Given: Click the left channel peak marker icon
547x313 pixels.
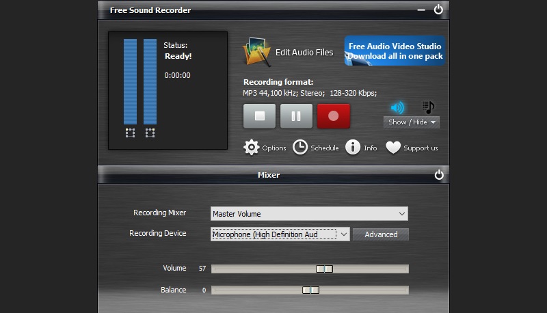Looking at the screenshot, I should click(x=130, y=133).
